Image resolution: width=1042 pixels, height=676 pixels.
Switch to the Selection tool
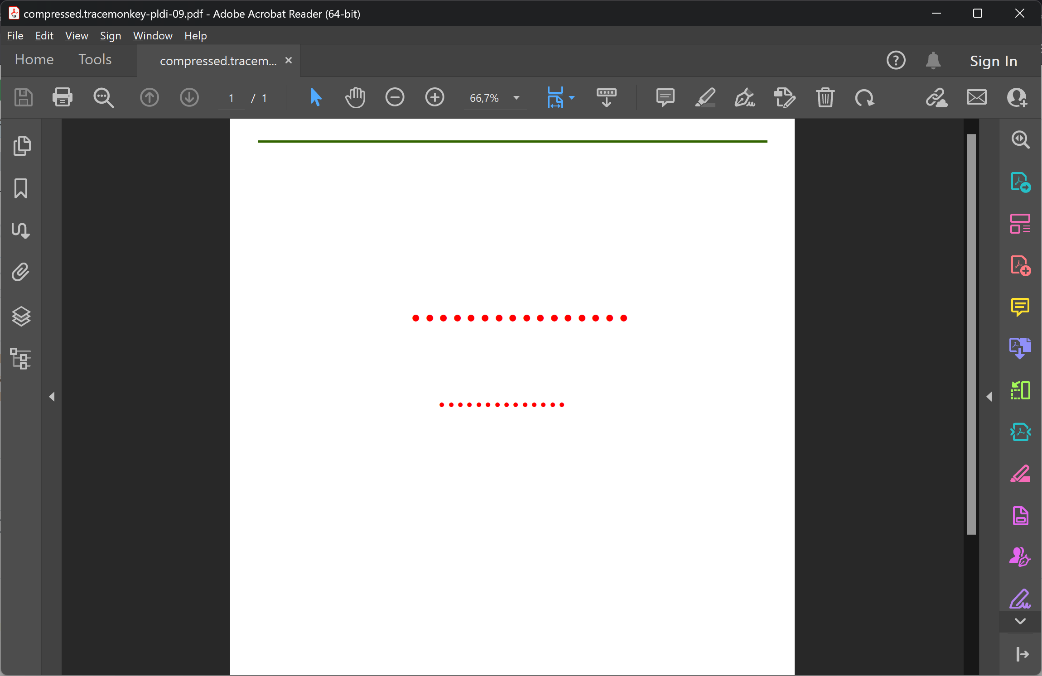(x=316, y=97)
